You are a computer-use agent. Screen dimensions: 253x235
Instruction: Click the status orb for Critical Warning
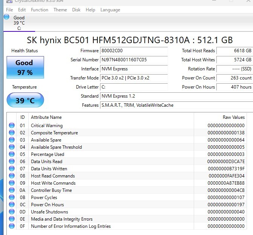click(12, 126)
